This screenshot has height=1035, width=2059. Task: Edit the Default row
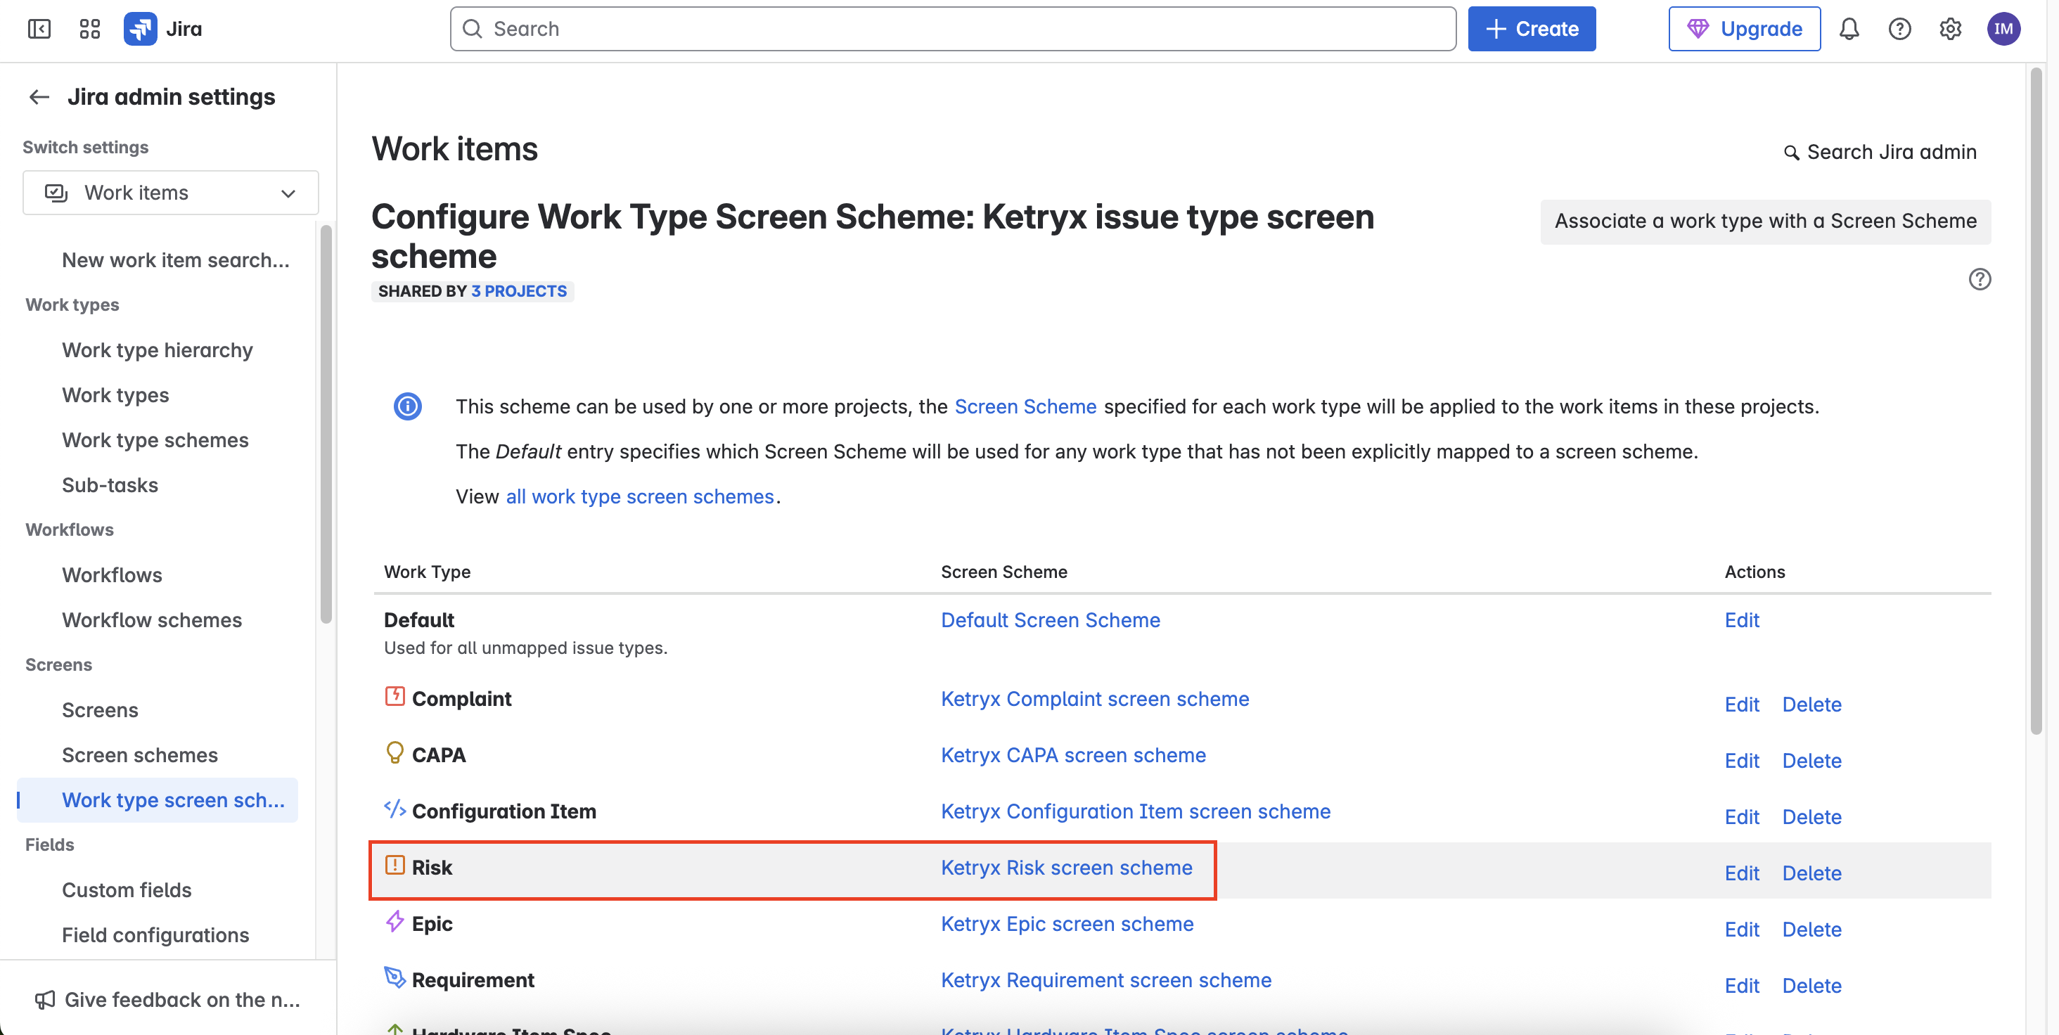click(1741, 620)
